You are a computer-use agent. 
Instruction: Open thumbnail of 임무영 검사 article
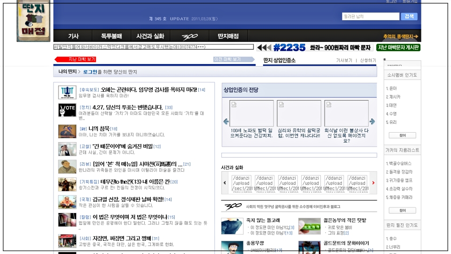tap(67, 92)
